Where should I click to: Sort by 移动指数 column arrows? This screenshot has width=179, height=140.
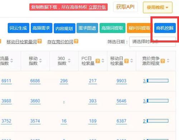[40, 61]
